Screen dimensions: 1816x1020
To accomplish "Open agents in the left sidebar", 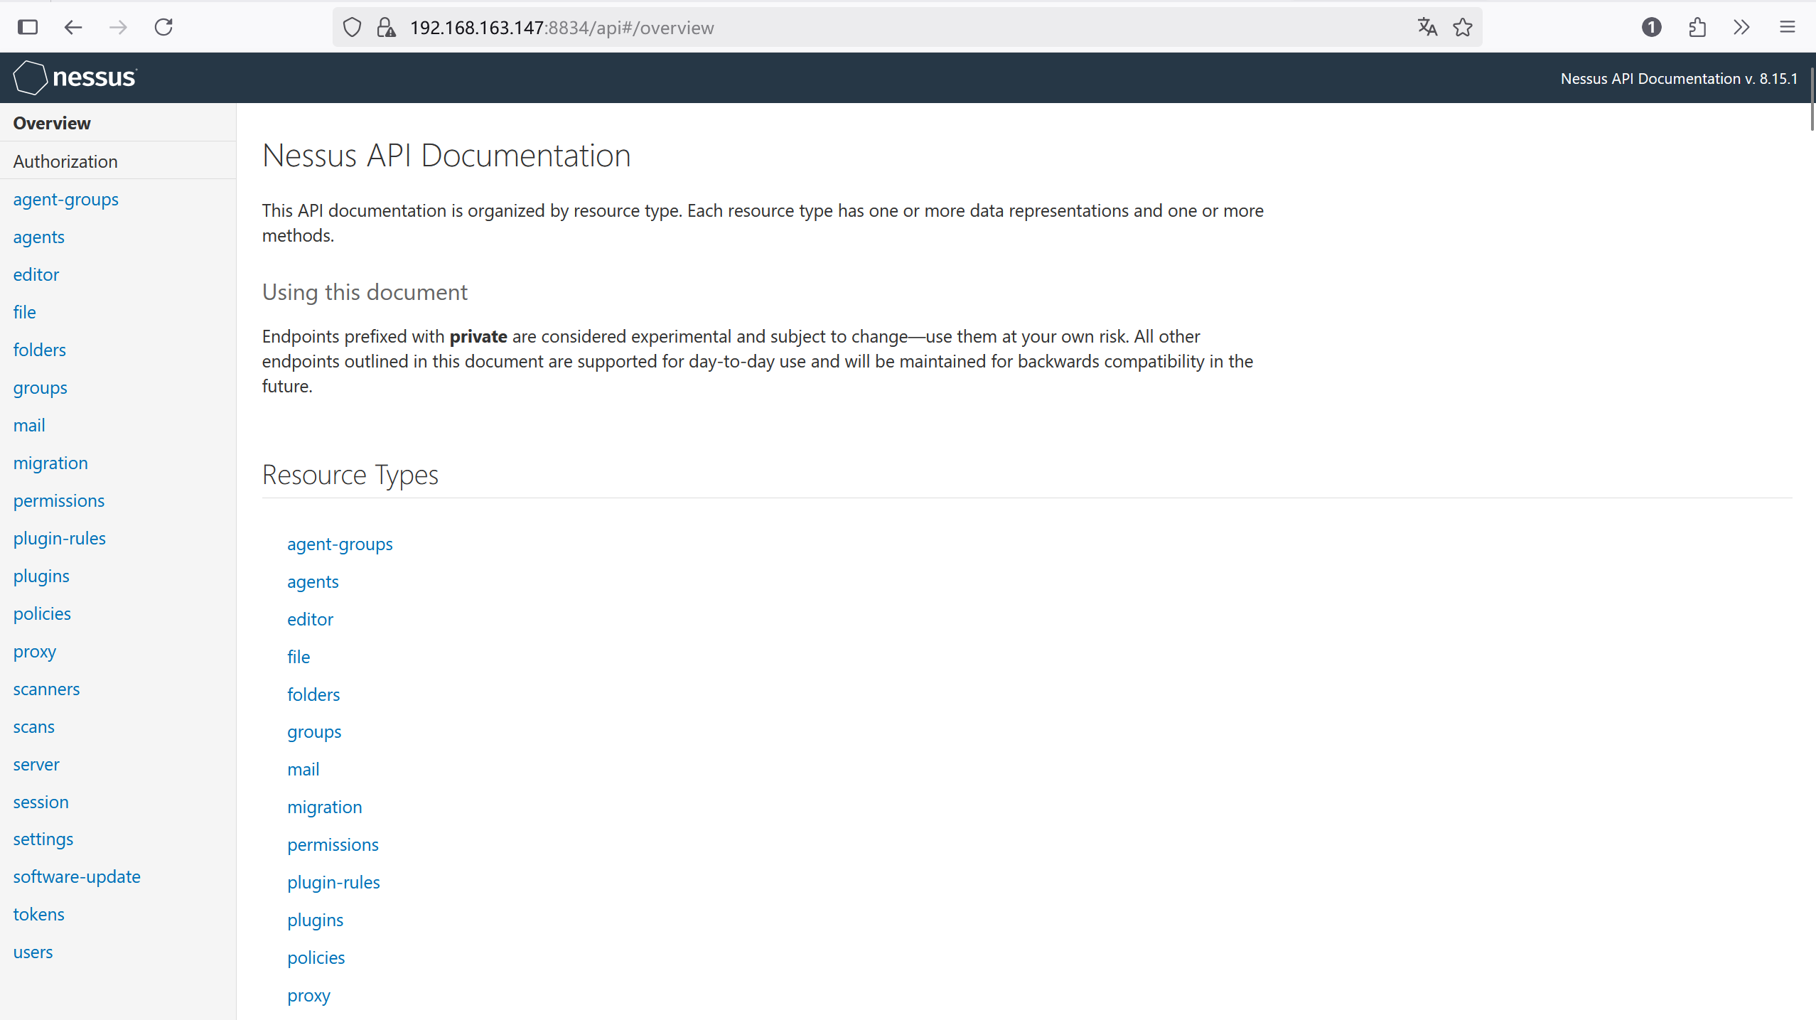I will pyautogui.click(x=39, y=237).
